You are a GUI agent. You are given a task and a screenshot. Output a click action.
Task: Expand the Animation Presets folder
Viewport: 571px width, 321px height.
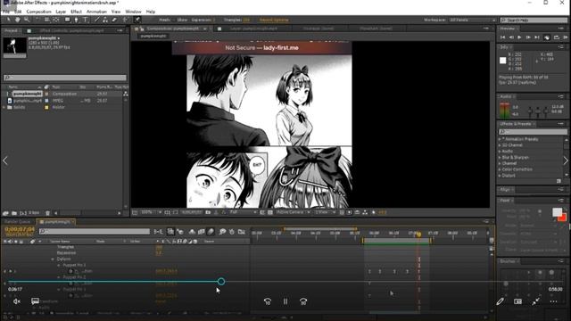pyautogui.click(x=500, y=139)
